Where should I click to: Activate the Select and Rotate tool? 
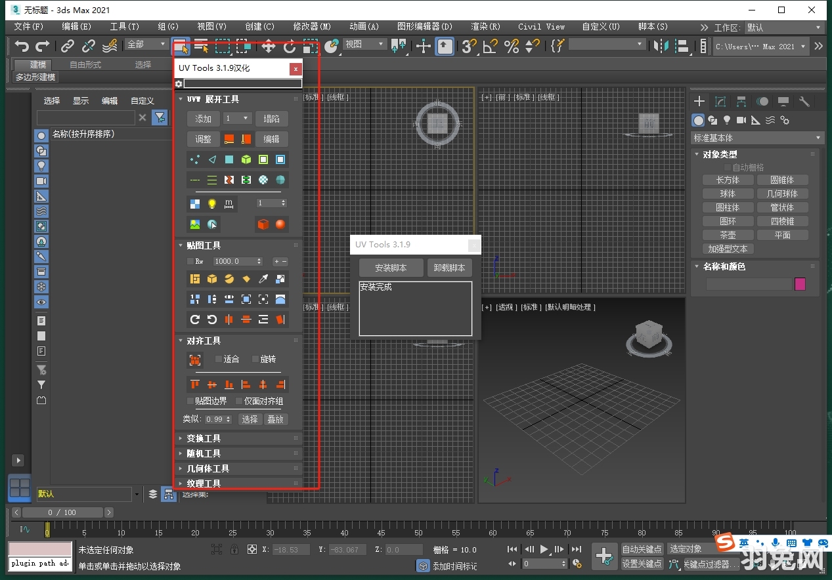[290, 46]
